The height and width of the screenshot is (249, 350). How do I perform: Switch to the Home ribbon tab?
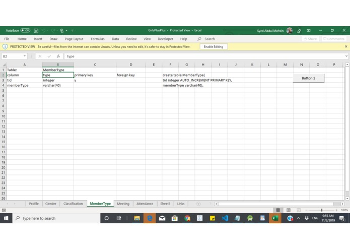[22, 39]
